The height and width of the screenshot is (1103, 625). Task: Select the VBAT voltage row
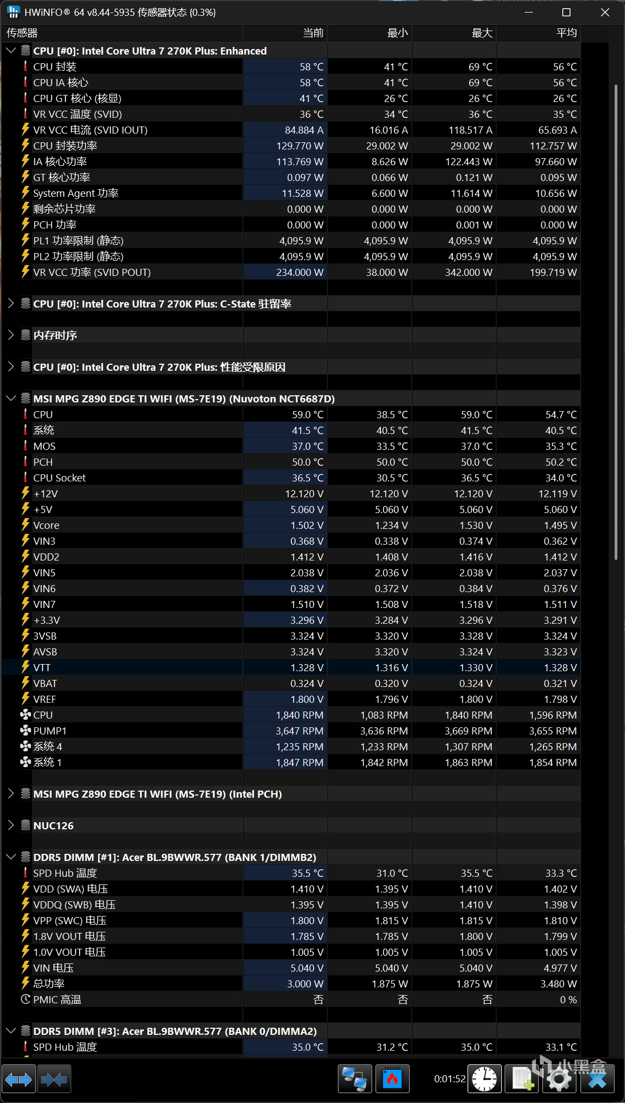coord(291,683)
